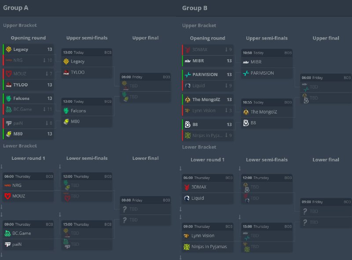Screen dimensions: 352x260
Task: Open the Group A 06:00 Friday upper final match
Action: 145,88
